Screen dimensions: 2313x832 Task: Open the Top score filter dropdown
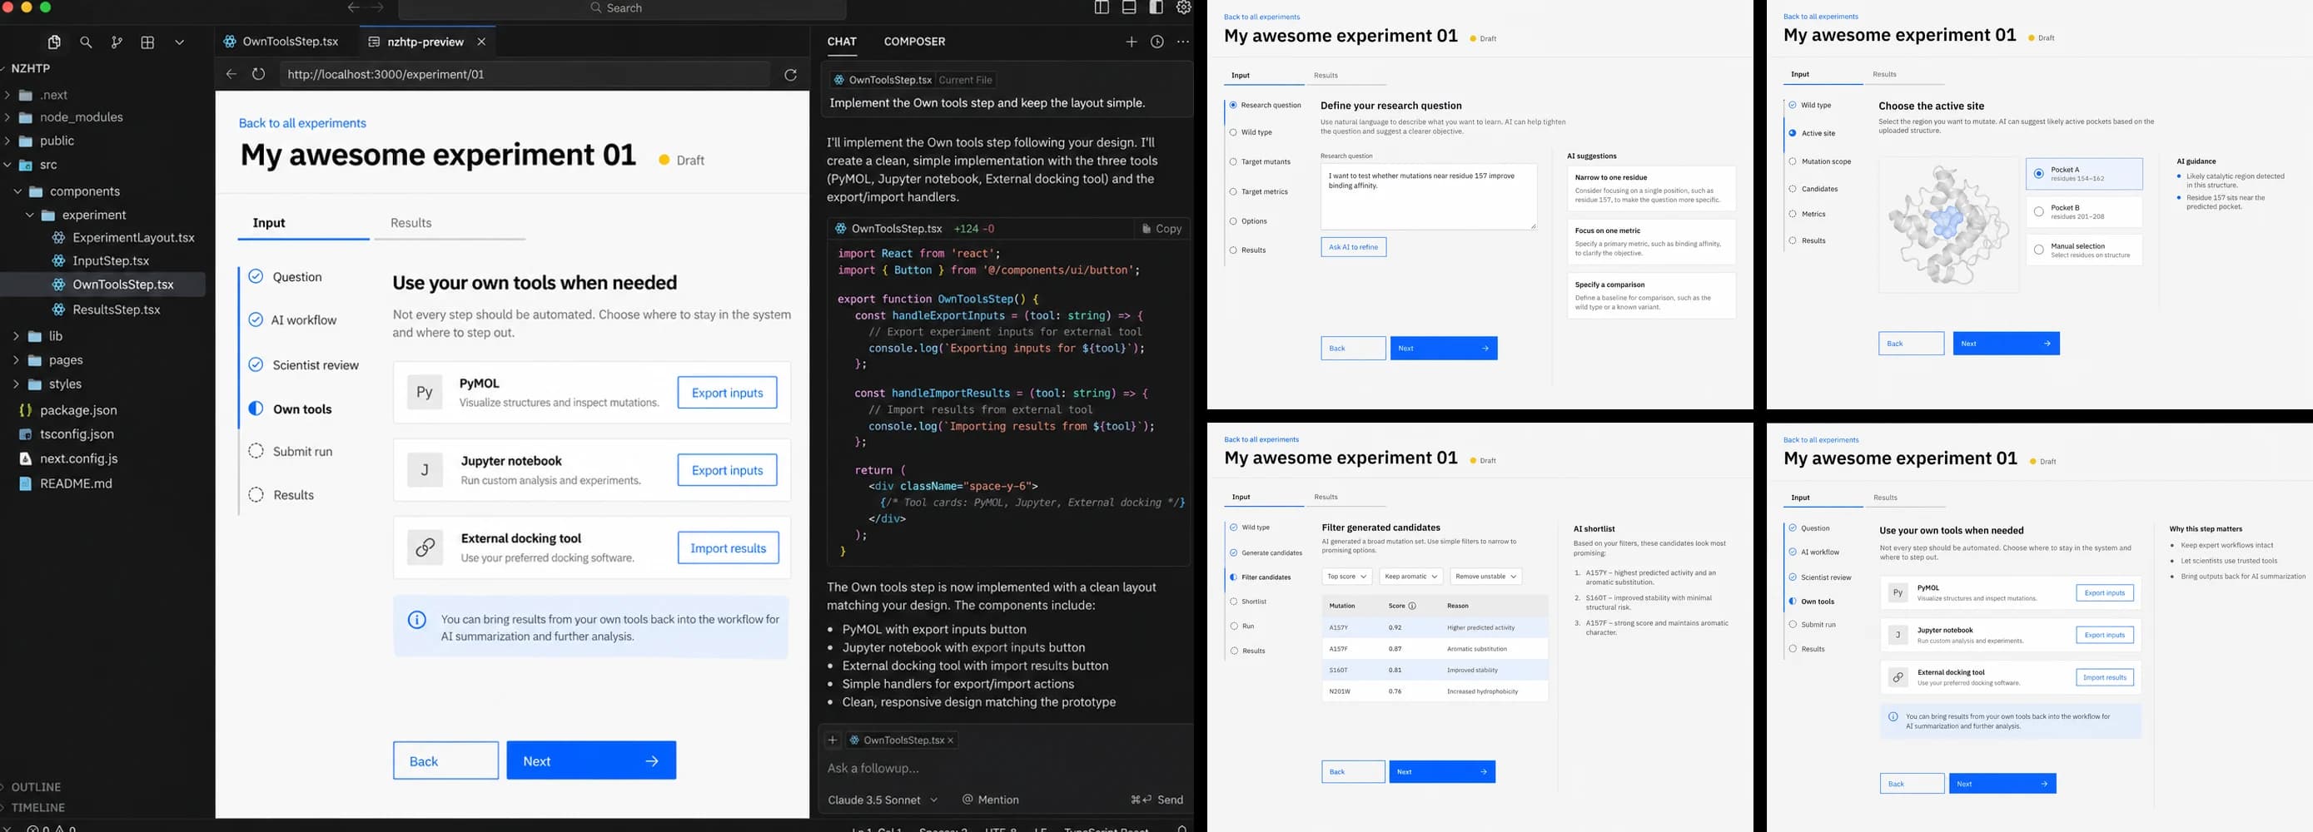[1346, 577]
